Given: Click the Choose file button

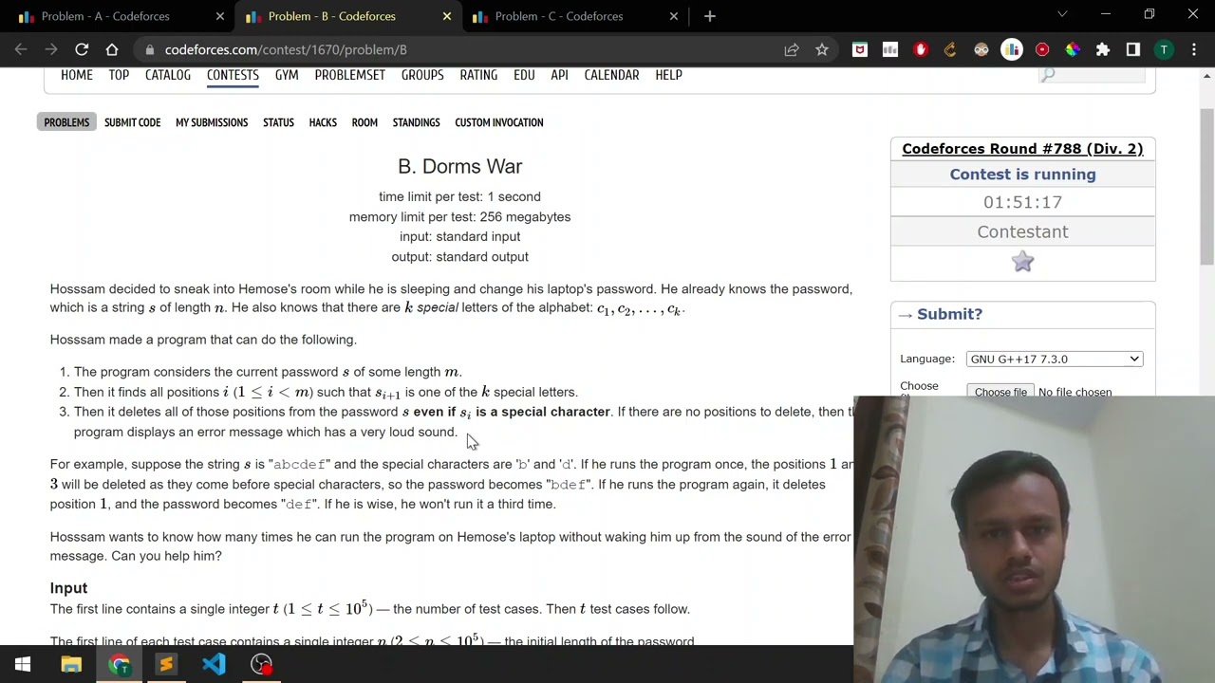Looking at the screenshot, I should (1000, 392).
